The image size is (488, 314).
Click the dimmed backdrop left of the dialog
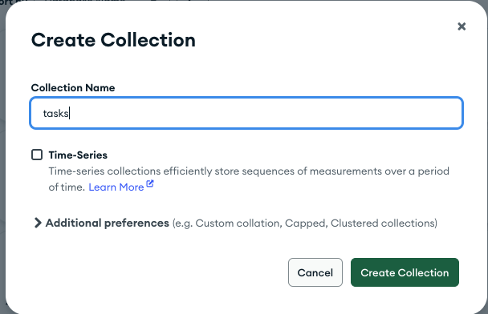pyautogui.click(x=2, y=155)
